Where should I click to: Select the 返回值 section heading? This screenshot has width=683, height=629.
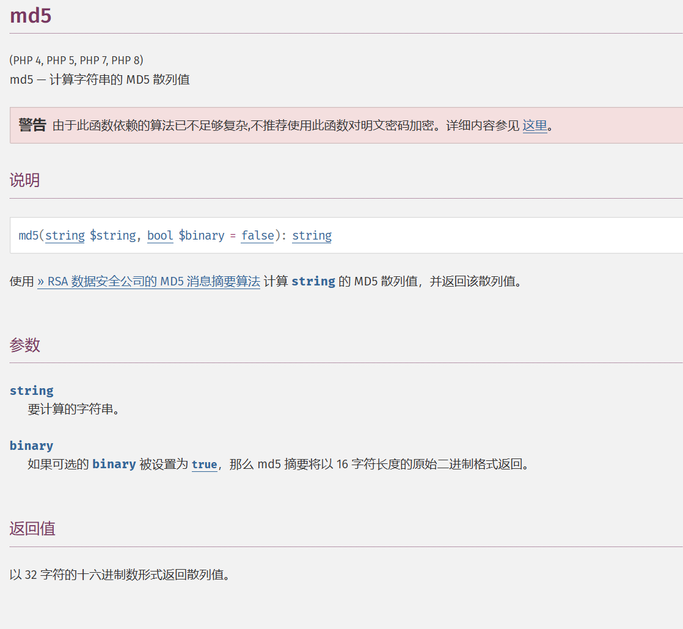tap(32, 529)
